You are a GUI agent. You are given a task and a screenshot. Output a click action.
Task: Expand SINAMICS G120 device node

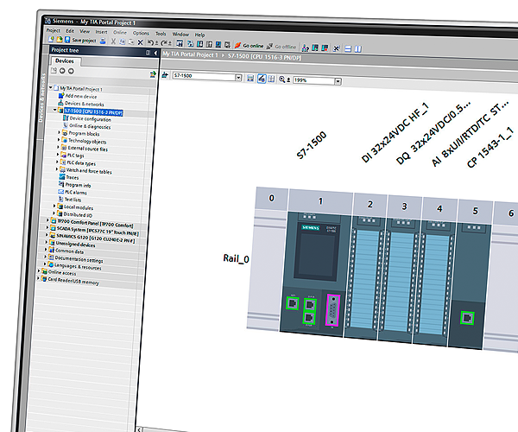(47, 234)
